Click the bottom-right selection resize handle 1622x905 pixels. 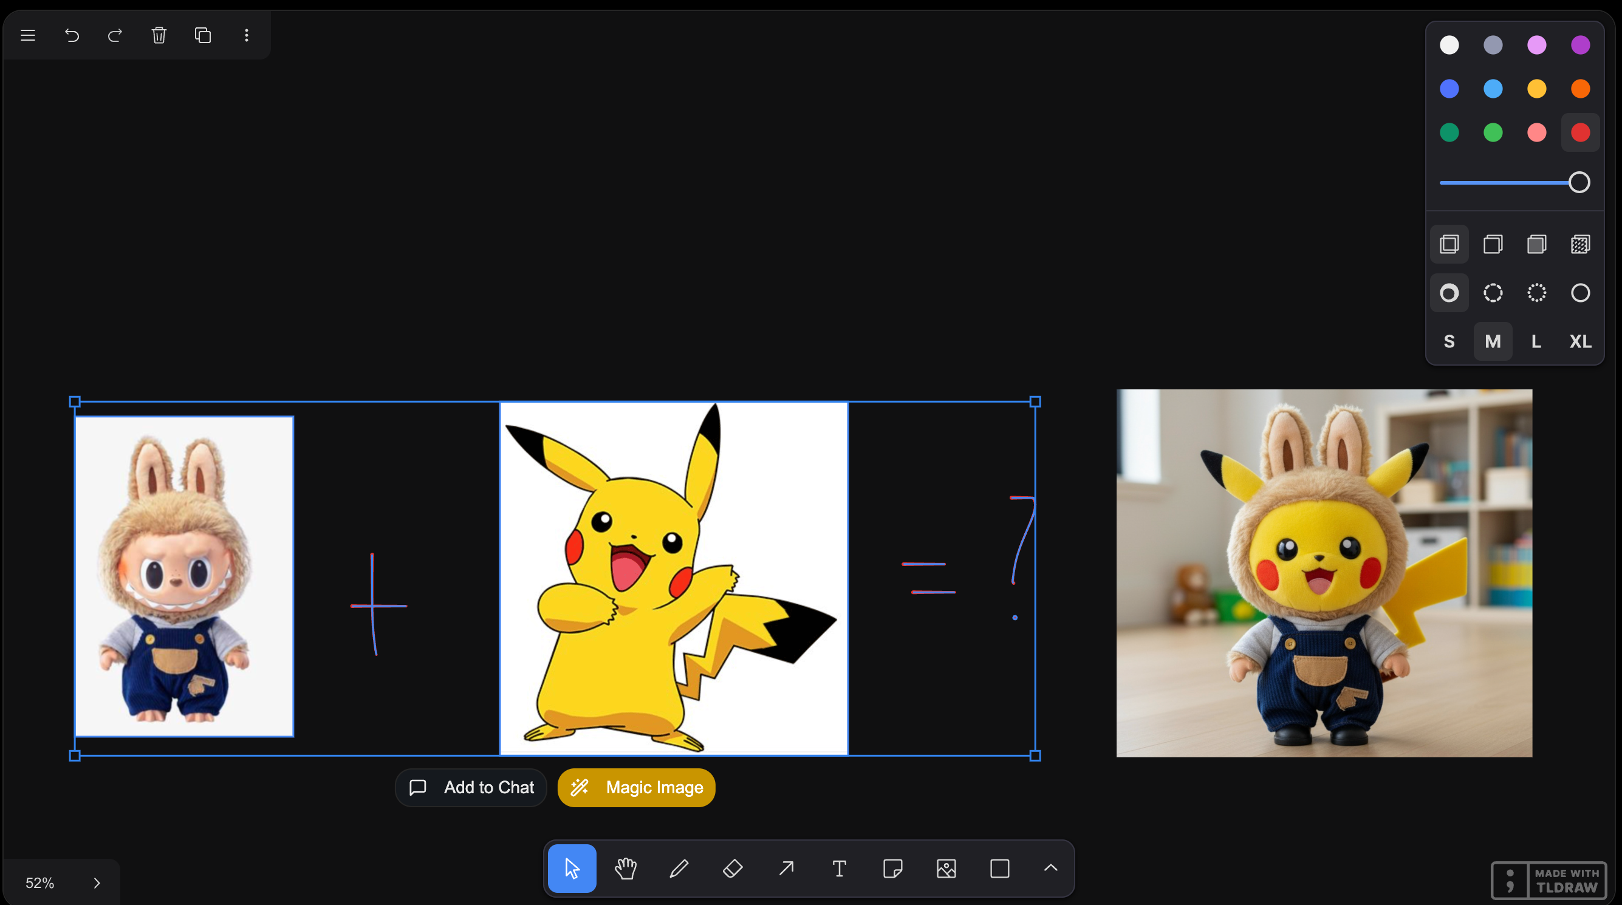coord(1035,756)
